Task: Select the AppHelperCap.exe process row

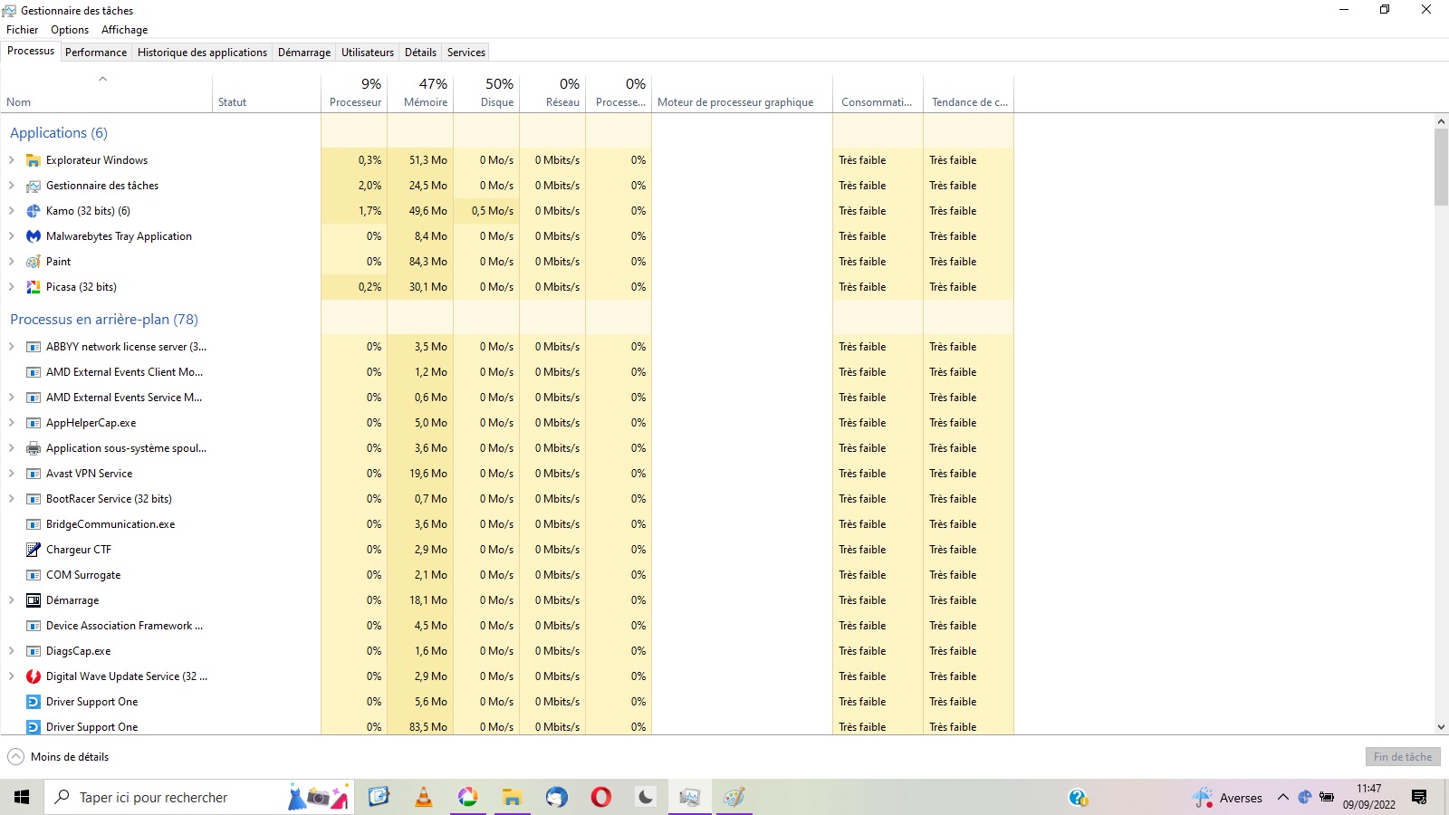Action: [x=507, y=423]
